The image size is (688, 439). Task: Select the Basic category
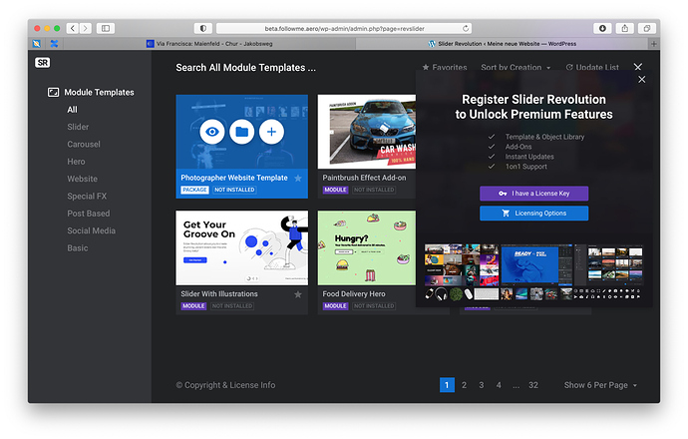77,248
